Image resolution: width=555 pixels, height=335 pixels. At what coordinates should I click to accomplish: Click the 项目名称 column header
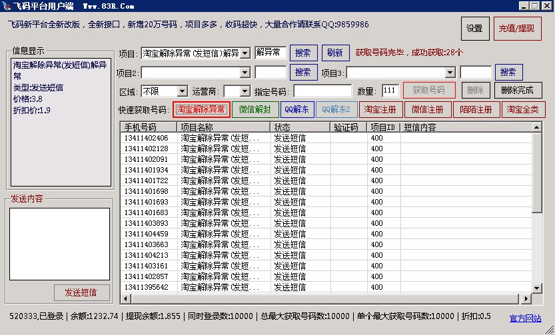click(x=223, y=127)
